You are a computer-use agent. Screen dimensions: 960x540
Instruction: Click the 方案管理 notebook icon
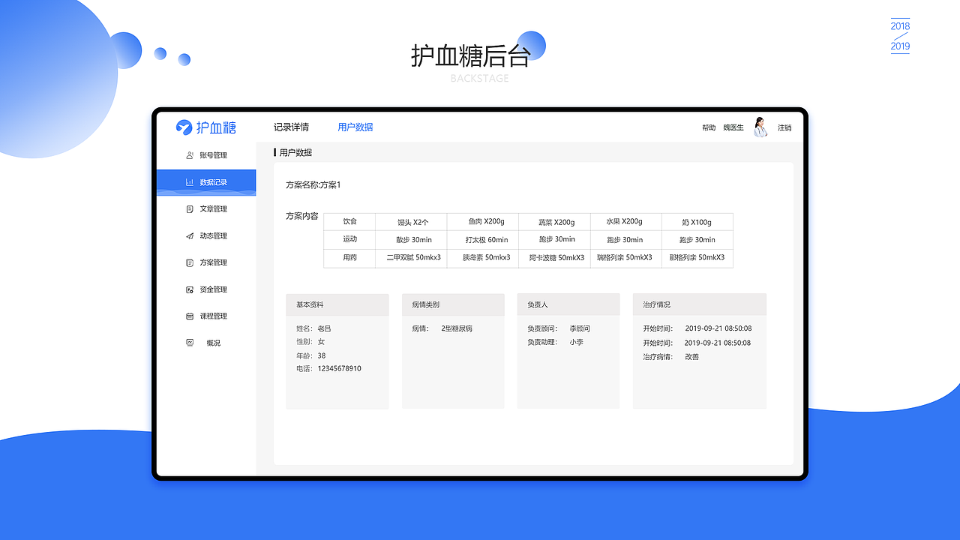click(x=190, y=262)
